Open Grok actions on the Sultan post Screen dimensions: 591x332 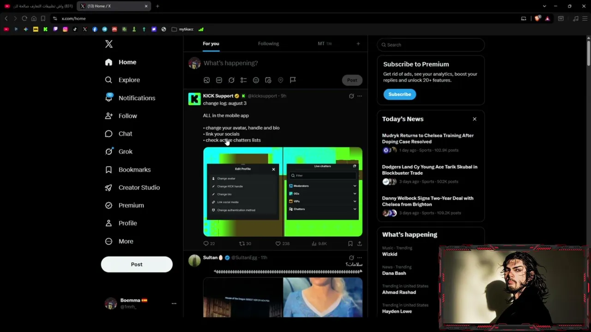tap(351, 258)
